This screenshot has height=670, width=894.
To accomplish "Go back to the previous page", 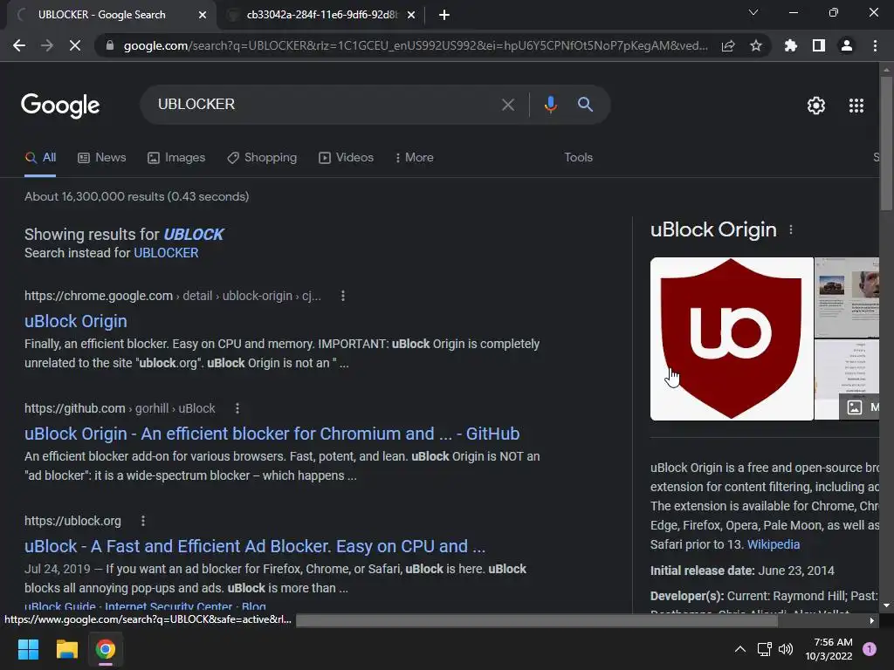I will pos(19,45).
